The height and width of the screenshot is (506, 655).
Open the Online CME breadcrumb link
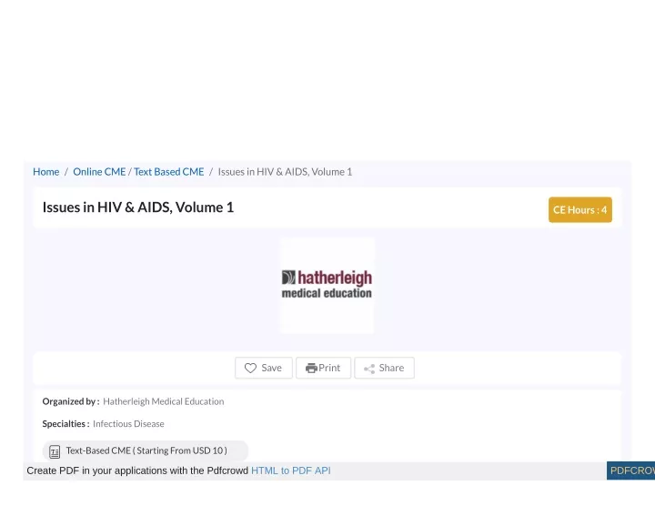(x=99, y=172)
